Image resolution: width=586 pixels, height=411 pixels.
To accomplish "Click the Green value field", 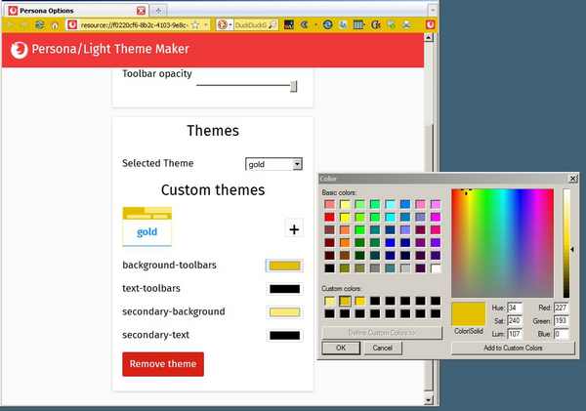I will pyautogui.click(x=561, y=320).
